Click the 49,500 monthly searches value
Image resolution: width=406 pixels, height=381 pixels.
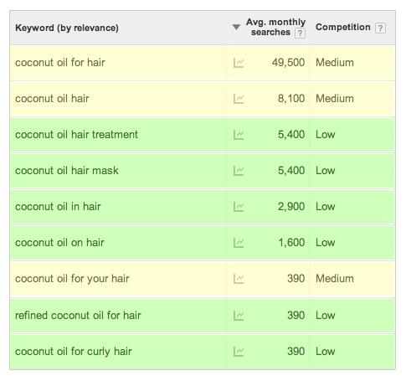[288, 63]
